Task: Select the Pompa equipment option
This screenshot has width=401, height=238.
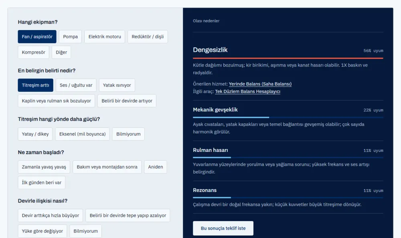Action: coord(70,36)
